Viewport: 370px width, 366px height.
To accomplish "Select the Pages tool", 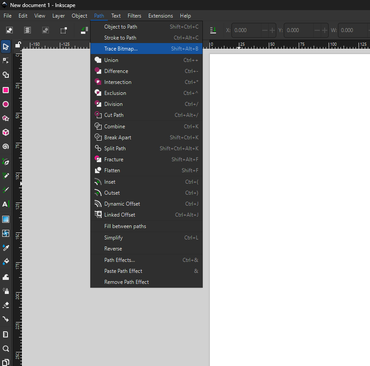I will [6, 362].
